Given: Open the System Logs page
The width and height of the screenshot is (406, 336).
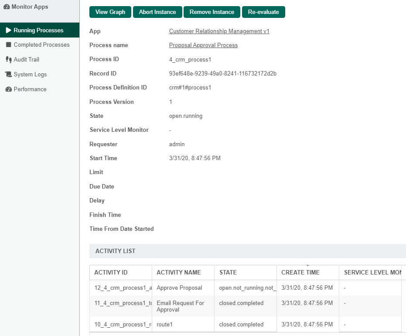Looking at the screenshot, I should tap(30, 75).
